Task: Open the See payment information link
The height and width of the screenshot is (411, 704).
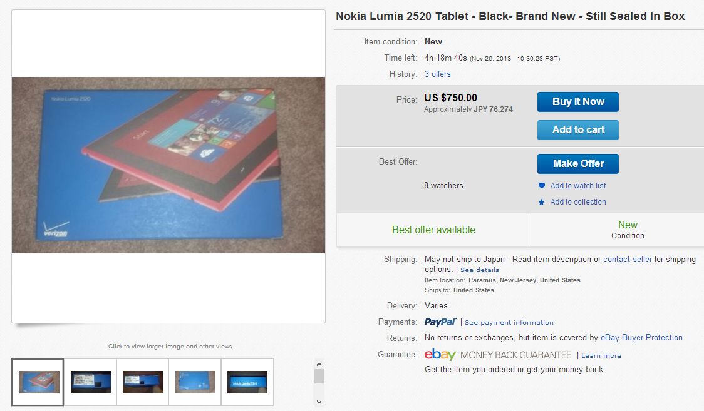Action: point(509,323)
